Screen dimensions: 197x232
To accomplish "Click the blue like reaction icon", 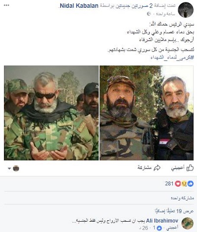I will (191, 184).
